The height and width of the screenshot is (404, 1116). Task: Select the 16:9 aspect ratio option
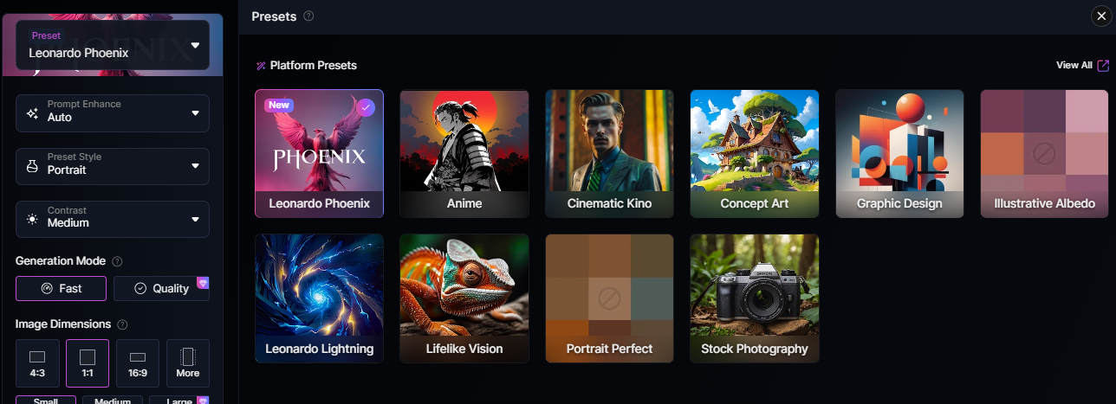pos(138,363)
